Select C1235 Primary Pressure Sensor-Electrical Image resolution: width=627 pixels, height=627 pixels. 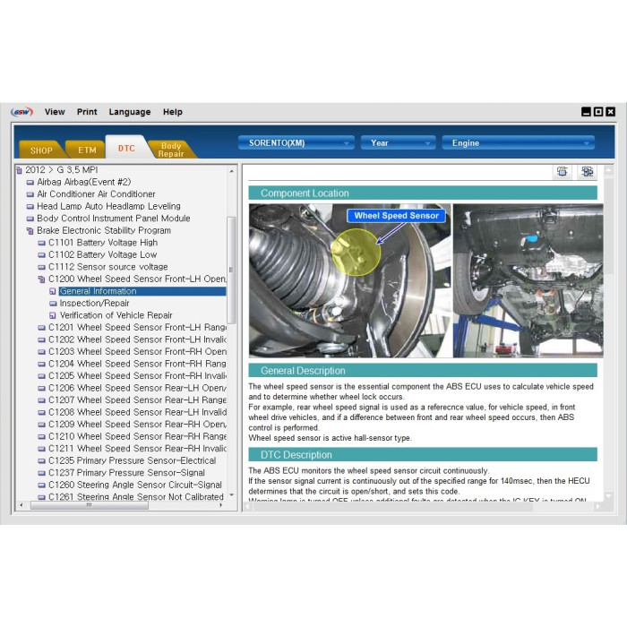132,460
